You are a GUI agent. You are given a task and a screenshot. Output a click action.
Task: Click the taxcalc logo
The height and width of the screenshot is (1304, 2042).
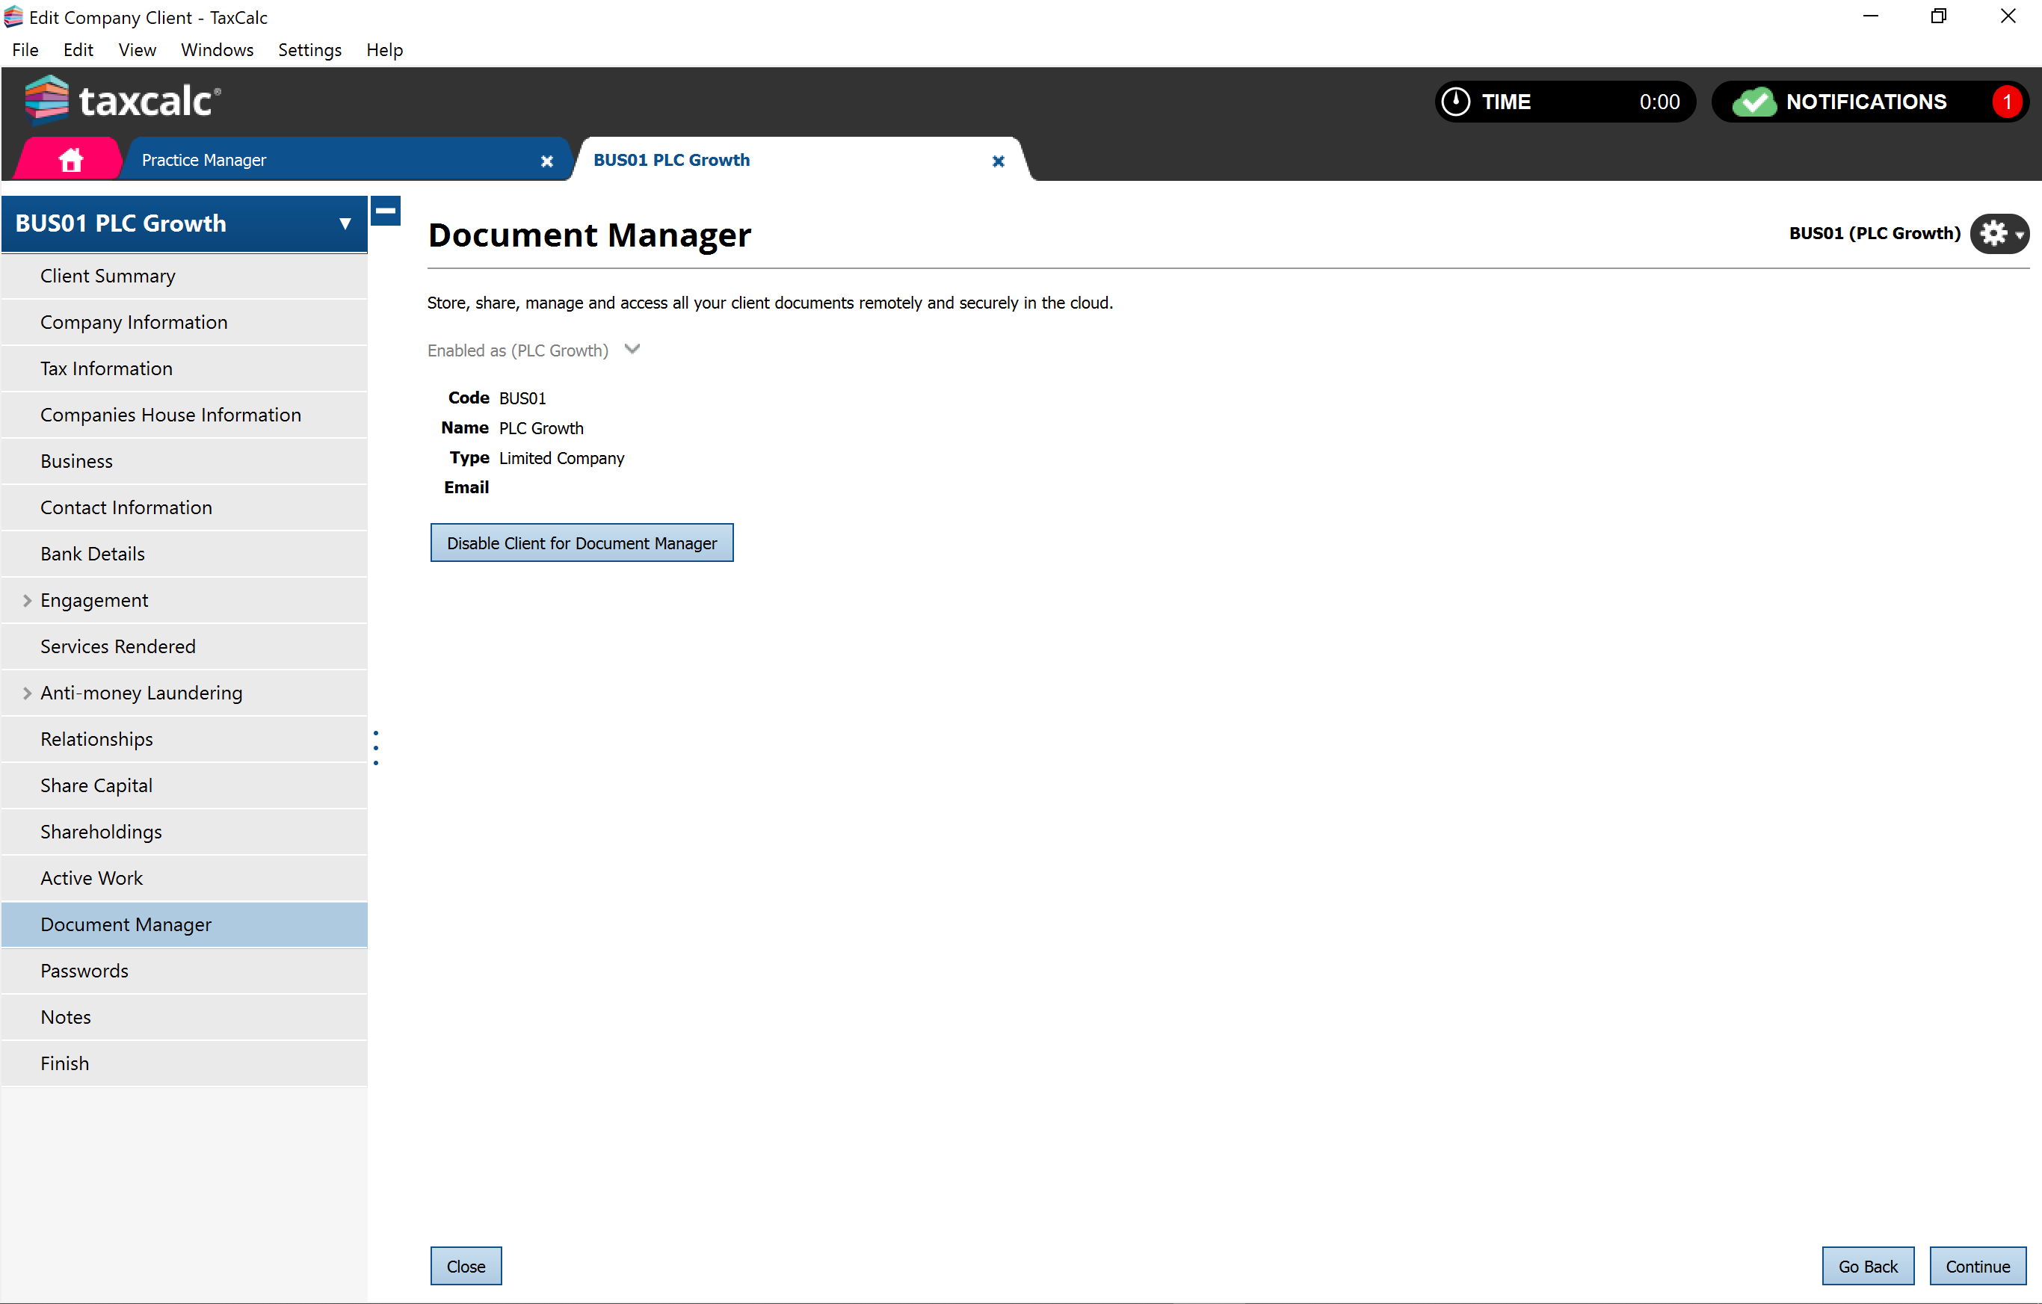(x=123, y=100)
